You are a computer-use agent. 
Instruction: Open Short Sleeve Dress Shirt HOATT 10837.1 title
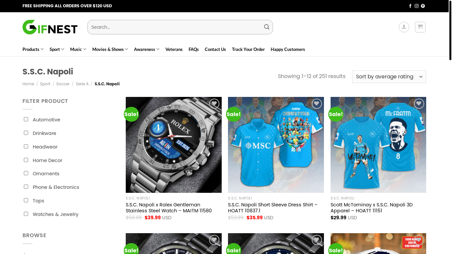[273, 208]
